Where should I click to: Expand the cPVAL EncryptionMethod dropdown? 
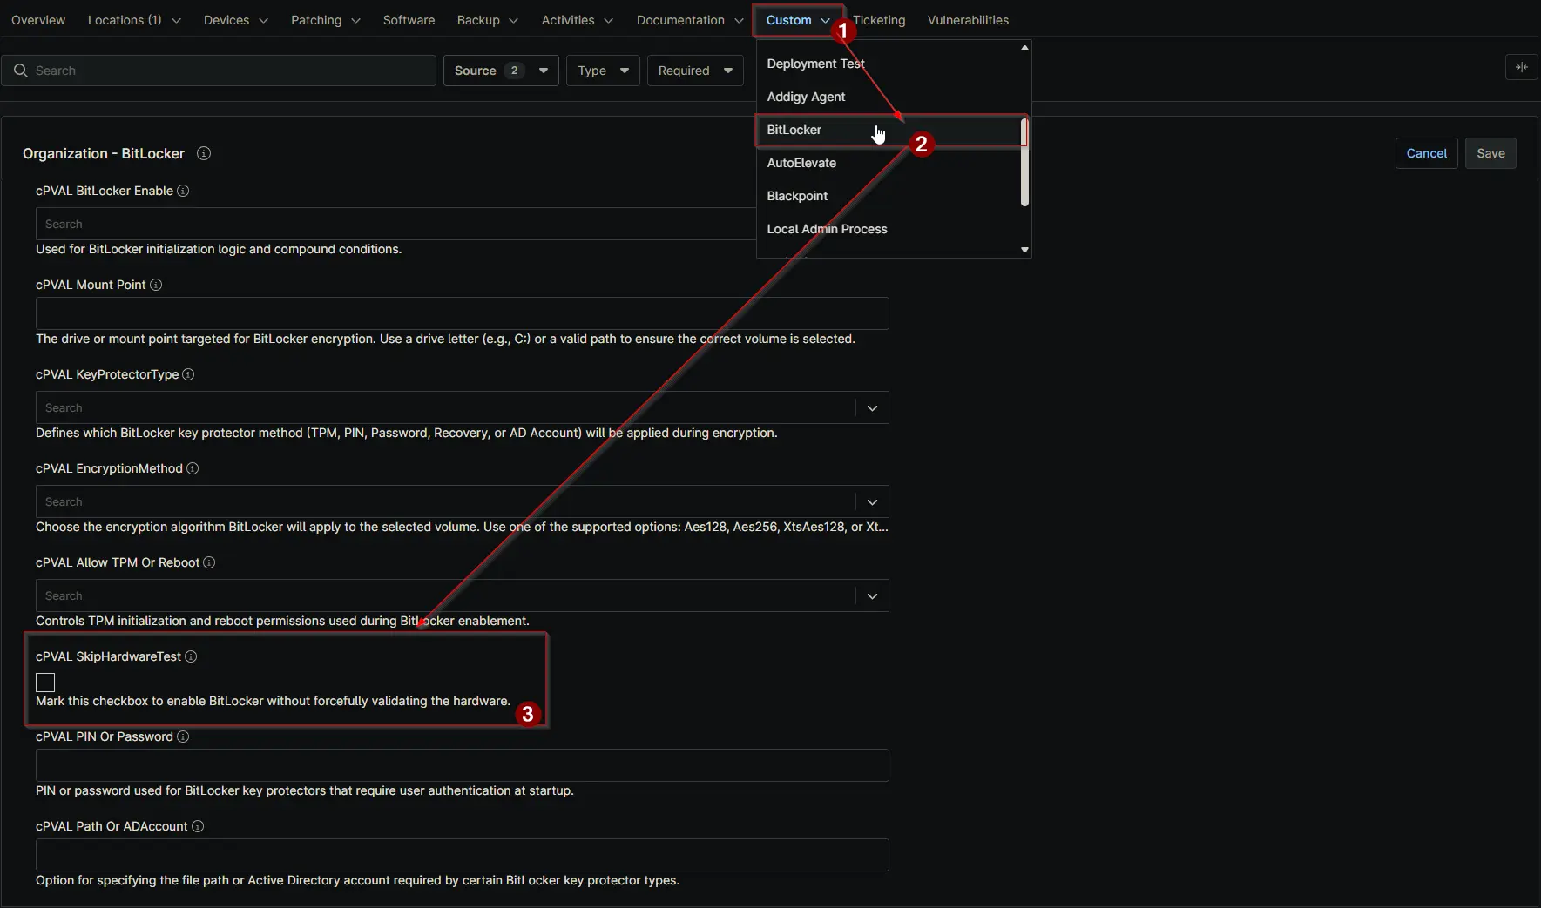tap(872, 501)
